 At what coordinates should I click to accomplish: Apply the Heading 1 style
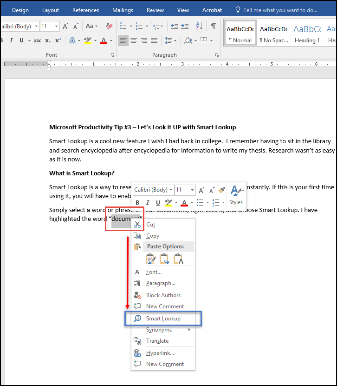[307, 33]
